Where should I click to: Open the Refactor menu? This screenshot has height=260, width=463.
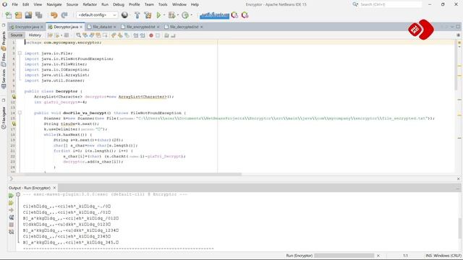pos(90,4)
